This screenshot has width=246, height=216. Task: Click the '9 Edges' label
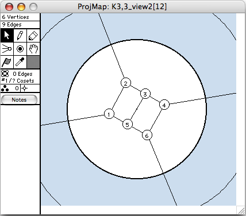tap(11, 25)
